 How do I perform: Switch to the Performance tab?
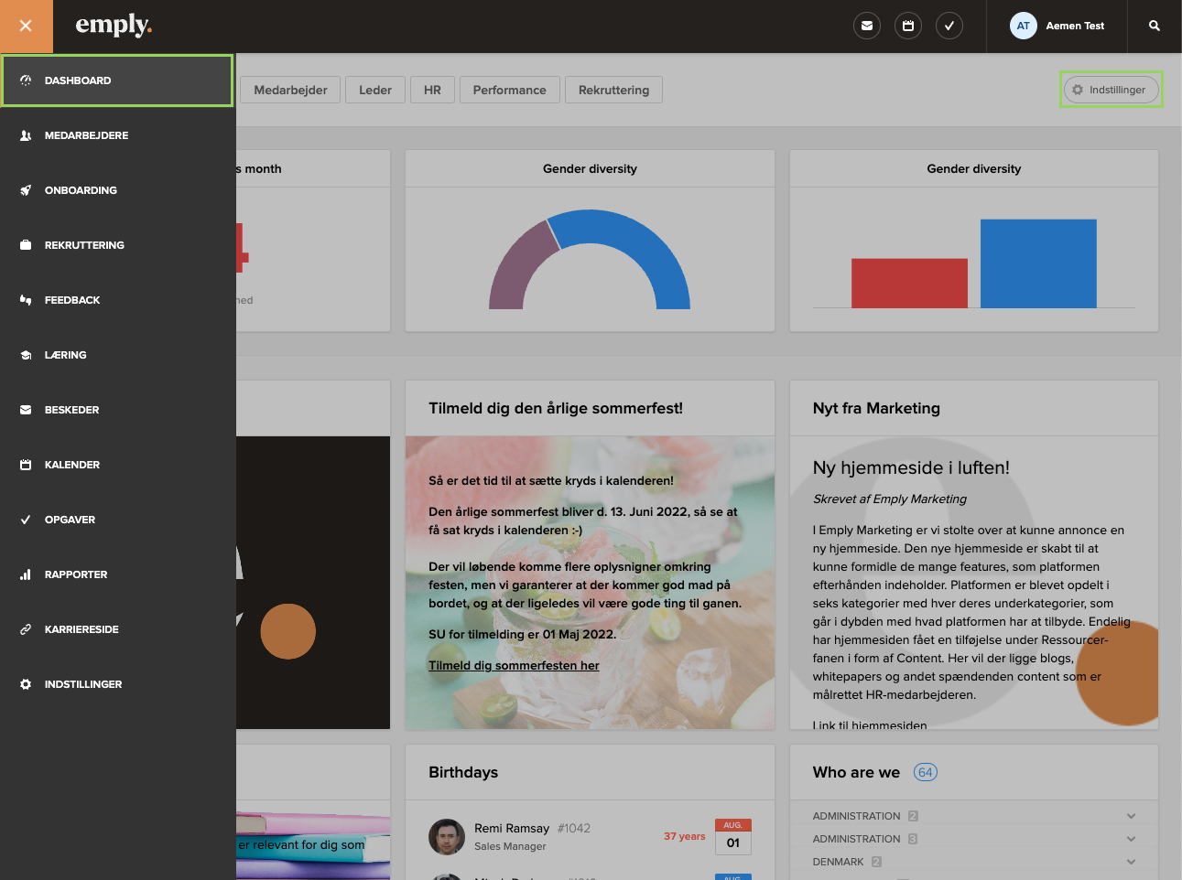509,90
